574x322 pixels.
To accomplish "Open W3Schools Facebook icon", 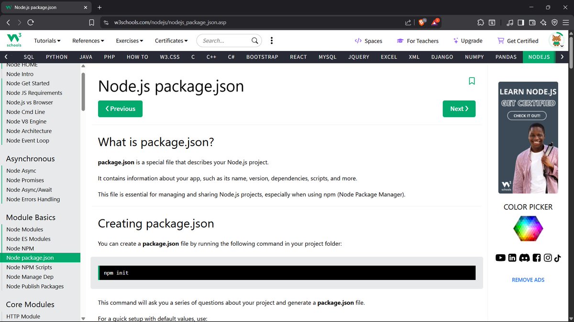I will [x=536, y=258].
